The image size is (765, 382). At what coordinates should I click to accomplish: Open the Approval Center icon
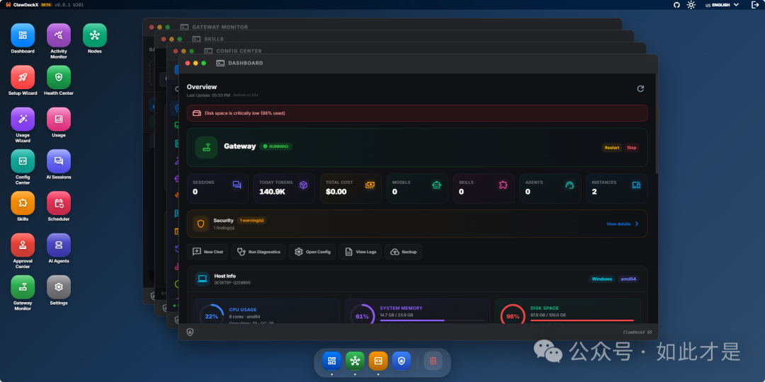point(23,245)
